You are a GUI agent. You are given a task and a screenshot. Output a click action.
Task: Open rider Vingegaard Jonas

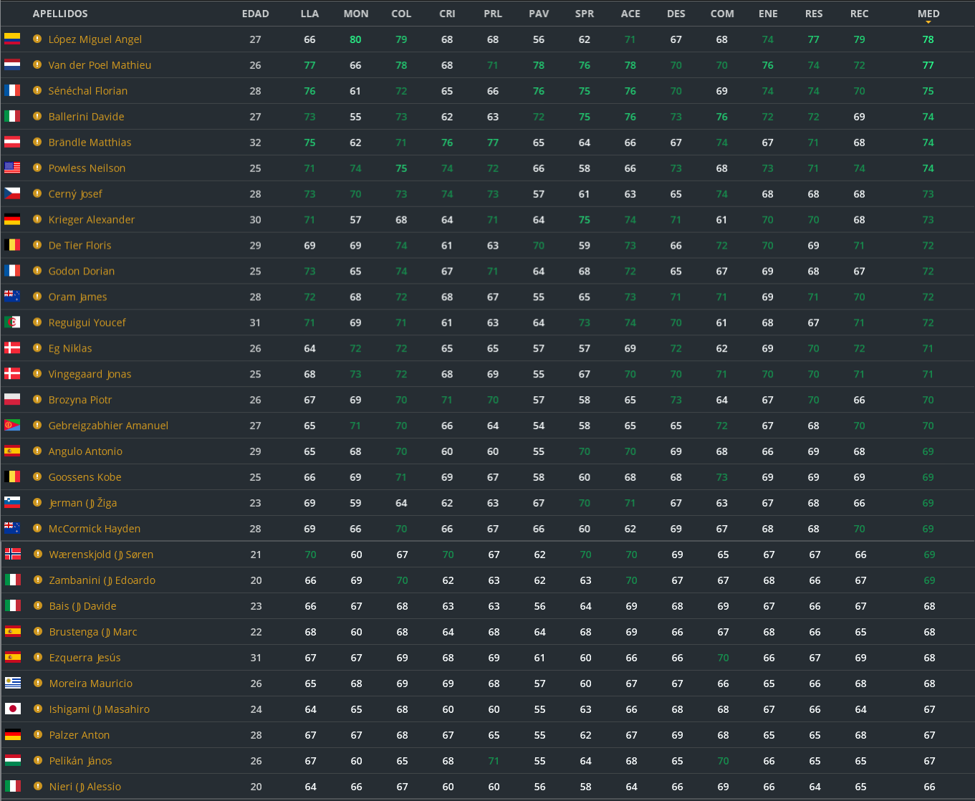coord(90,374)
